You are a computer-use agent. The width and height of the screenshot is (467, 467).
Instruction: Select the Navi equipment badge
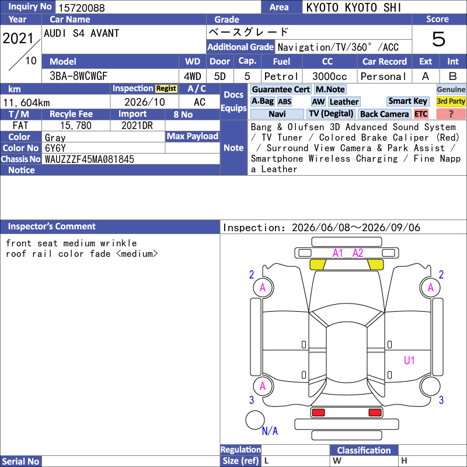point(277,114)
